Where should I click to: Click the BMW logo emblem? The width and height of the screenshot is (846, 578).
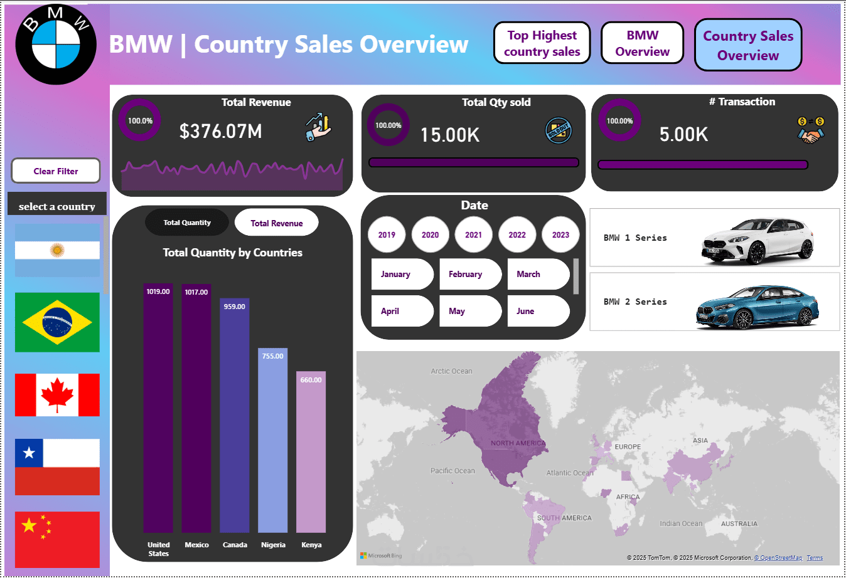click(56, 45)
